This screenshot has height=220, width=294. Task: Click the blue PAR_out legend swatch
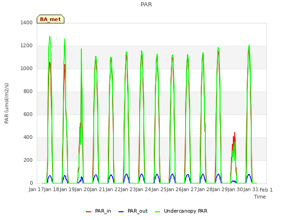121,212
